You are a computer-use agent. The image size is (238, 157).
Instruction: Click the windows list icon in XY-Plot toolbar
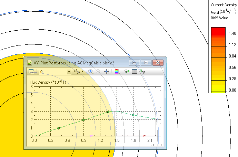click(31, 72)
